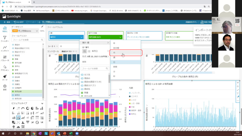Select the vertical bar chart visual type

[42, 108]
